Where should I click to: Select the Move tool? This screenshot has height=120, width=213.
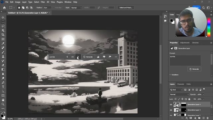(x=3, y=17)
